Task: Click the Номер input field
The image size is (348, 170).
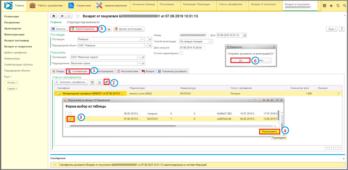Action: tap(194, 35)
